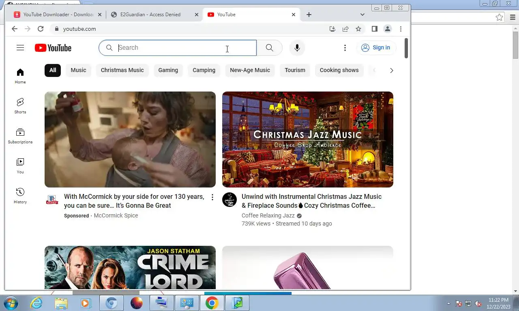Click the address bar showing youtube.com
519x311 pixels.
(191, 29)
